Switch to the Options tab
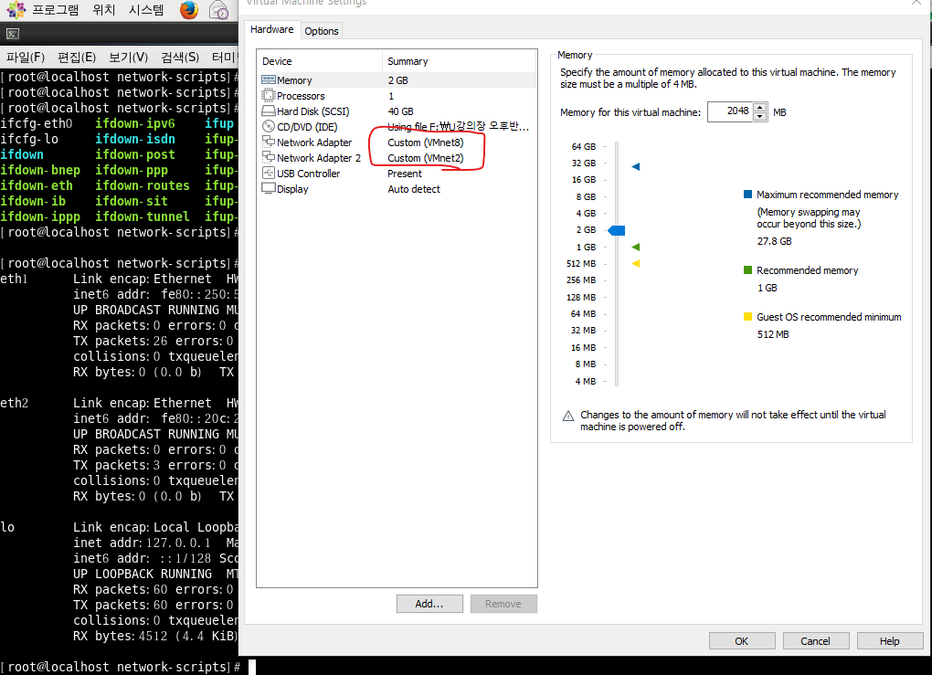 322,31
